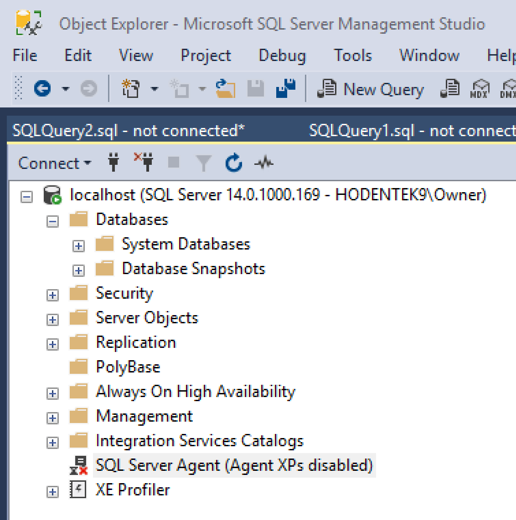The image size is (516, 520).
Task: Click the Object Explorer connect plug icon
Action: (113, 163)
